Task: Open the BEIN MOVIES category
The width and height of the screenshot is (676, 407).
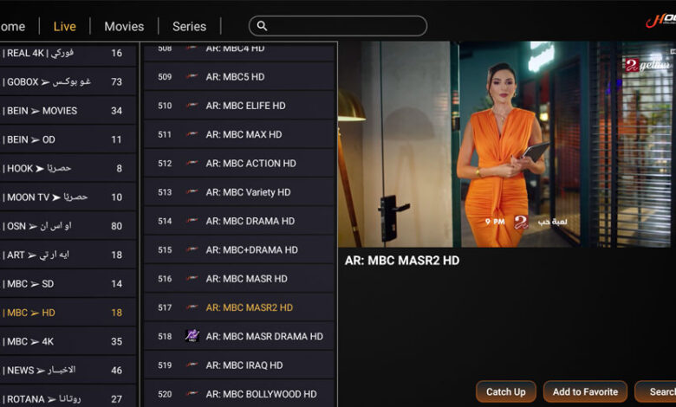Action: pyautogui.click(x=68, y=111)
